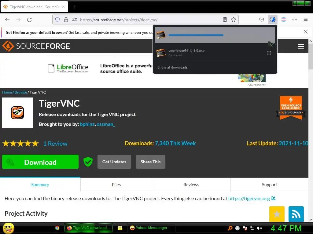Viewport: 313px width, 234px height.
Task: Click the Share This button
Action: 150,162
